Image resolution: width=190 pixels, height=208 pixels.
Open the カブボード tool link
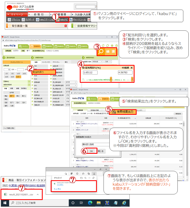click(30, 20)
